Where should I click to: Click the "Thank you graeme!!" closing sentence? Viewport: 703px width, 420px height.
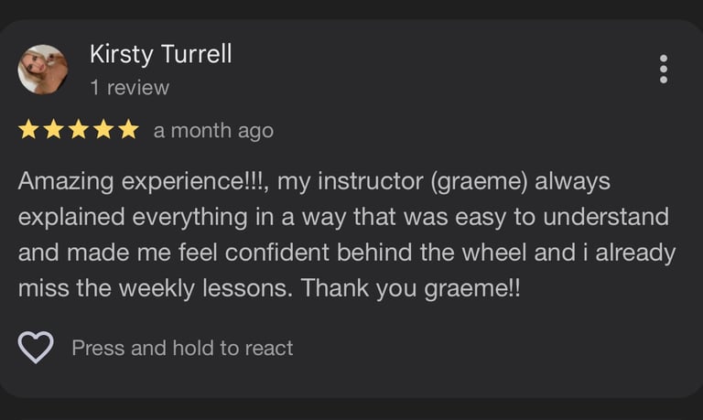point(411,288)
